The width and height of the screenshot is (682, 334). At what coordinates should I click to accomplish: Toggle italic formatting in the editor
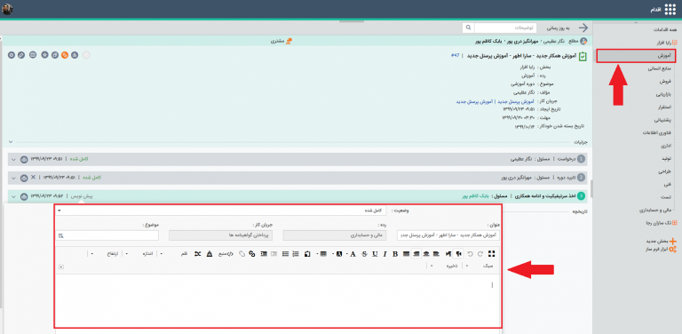click(385, 254)
